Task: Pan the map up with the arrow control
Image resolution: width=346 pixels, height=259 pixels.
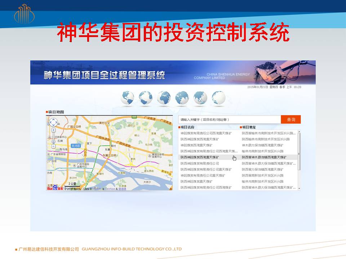Action: [x=53, y=119]
